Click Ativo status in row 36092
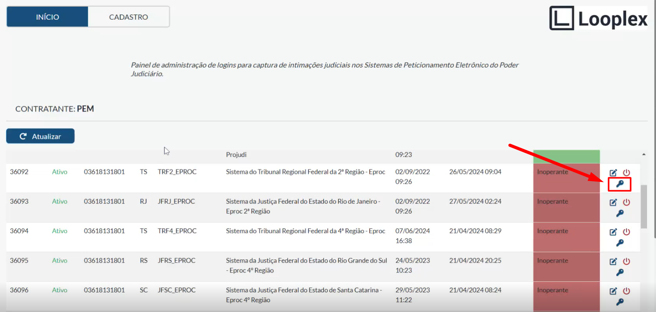The height and width of the screenshot is (312, 656). click(x=60, y=172)
